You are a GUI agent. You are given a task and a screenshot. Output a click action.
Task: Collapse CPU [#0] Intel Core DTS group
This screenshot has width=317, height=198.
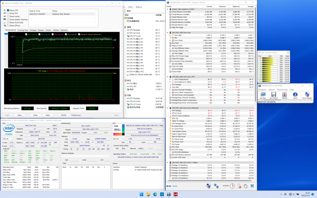pos(168,77)
